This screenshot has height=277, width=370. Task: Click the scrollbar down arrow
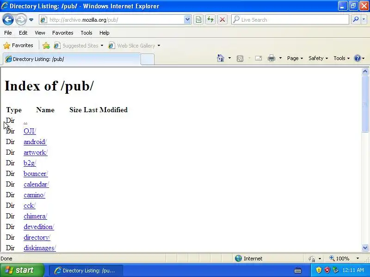(x=365, y=247)
